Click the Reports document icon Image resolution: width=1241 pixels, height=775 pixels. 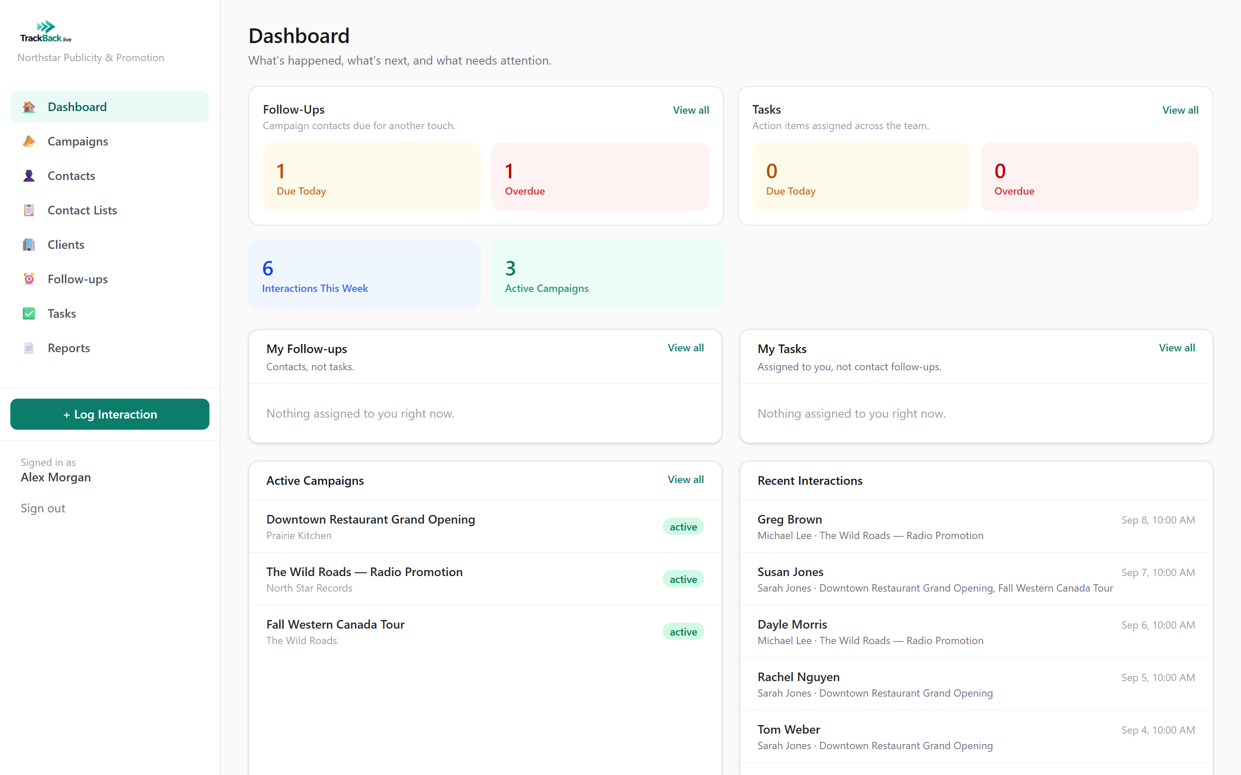click(x=29, y=347)
